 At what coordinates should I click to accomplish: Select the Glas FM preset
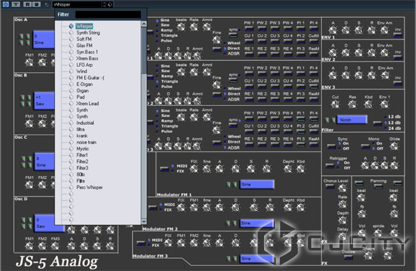pos(84,46)
